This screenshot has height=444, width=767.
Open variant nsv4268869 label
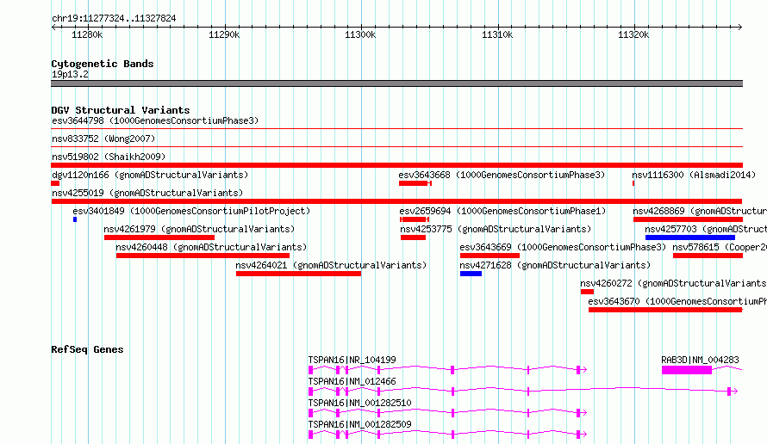(x=700, y=211)
